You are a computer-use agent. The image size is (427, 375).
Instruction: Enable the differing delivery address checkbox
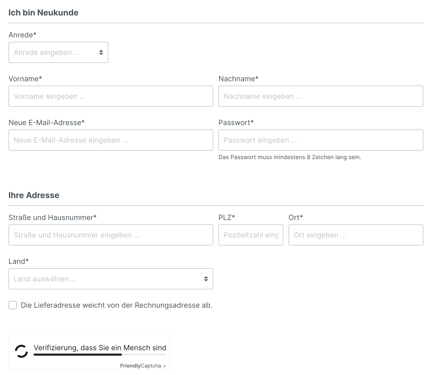tap(13, 305)
